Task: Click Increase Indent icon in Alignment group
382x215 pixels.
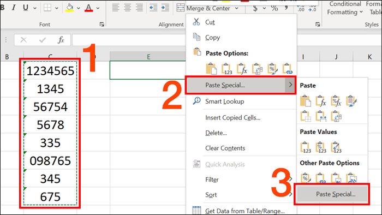Action: coord(165,8)
